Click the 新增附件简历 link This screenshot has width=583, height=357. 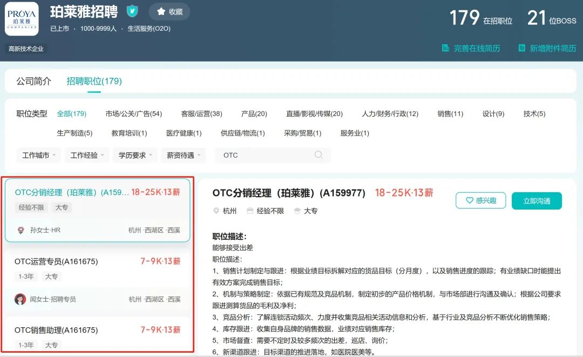[553, 49]
